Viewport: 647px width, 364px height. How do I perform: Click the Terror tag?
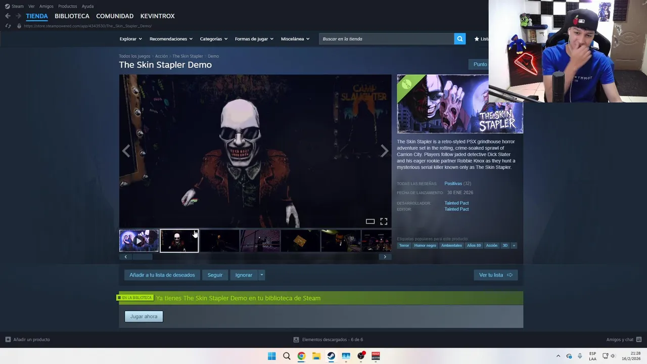404,246
